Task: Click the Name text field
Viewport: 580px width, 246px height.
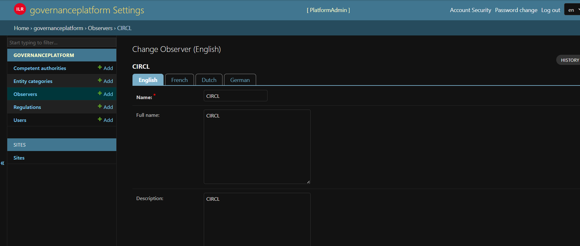Action: pos(235,96)
